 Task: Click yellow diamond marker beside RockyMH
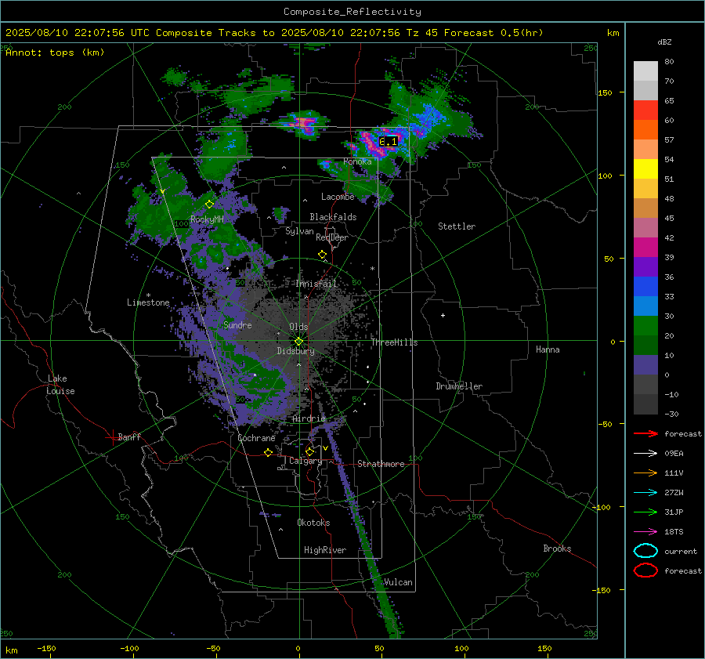pos(209,205)
